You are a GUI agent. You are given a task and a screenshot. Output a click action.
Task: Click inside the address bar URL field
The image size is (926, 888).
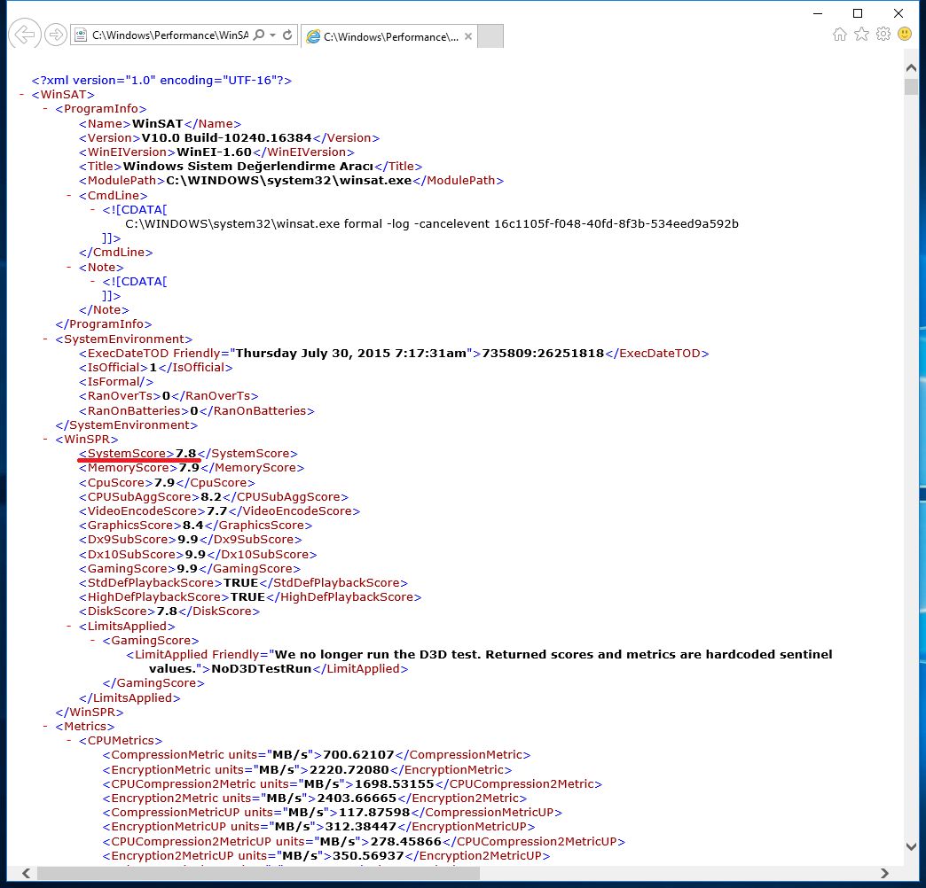(x=169, y=35)
